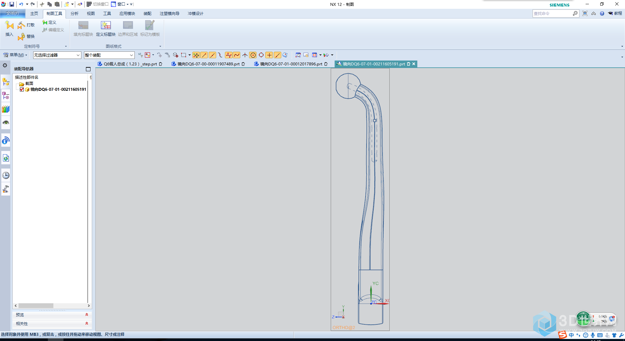Switch to the 镜向DQ6-07-00-00011907489.prt document tab
Screen dimensions: 625x341
pos(208,64)
